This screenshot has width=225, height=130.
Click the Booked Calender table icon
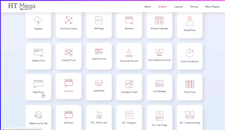(x=160, y=21)
